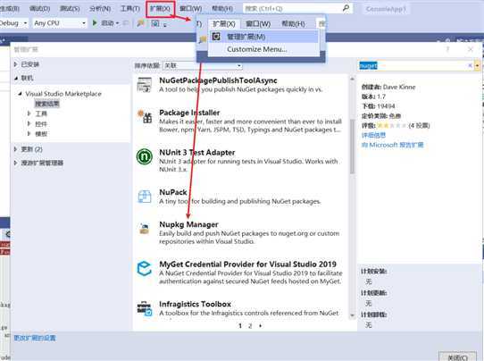This screenshot has width=484, height=361.
Task: Click the 向 Microsoft 报告扩展 link
Action: (392, 145)
